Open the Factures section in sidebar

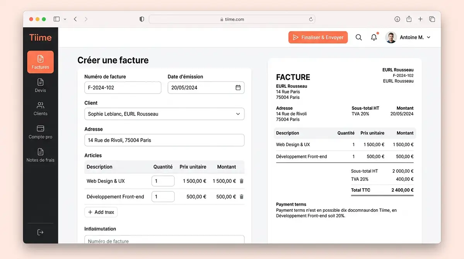[40, 62]
